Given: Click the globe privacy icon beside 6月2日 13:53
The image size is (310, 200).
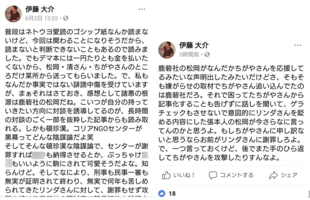Looking at the screenshot, I should [x=65, y=18].
